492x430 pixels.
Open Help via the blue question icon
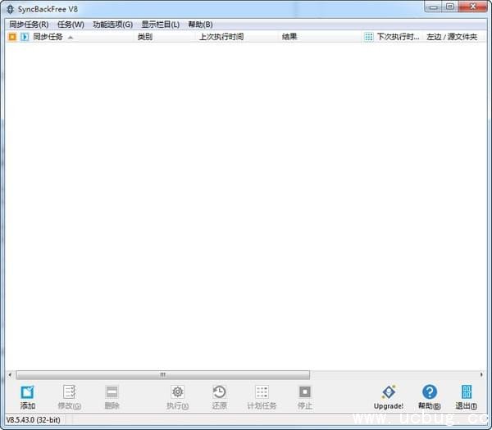pos(430,392)
